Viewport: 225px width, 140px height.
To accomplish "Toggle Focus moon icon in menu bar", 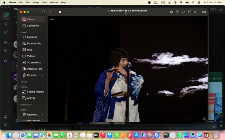I will coord(170,3).
